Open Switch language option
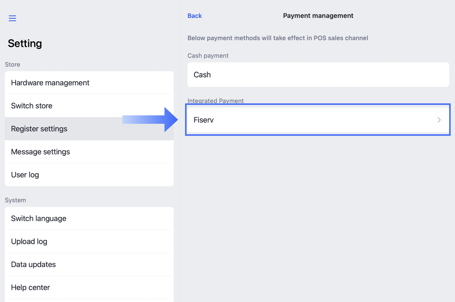This screenshot has height=302, width=455. tap(38, 219)
